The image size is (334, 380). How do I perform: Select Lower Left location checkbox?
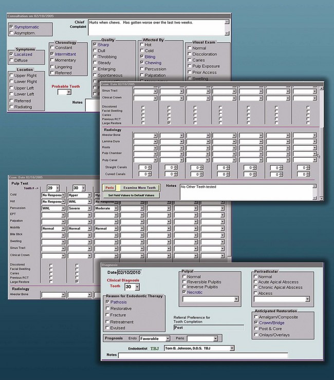(x=11, y=94)
